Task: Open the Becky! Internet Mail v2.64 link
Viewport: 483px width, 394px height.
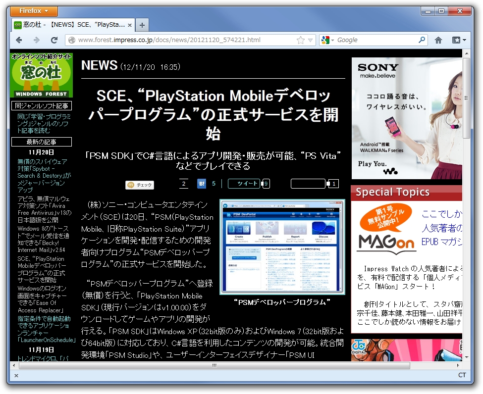Action: click(x=43, y=239)
